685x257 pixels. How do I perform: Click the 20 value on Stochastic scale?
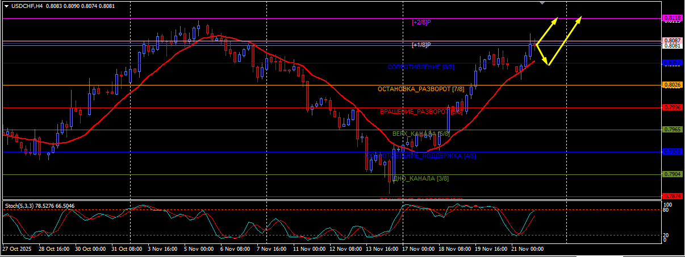[667, 235]
